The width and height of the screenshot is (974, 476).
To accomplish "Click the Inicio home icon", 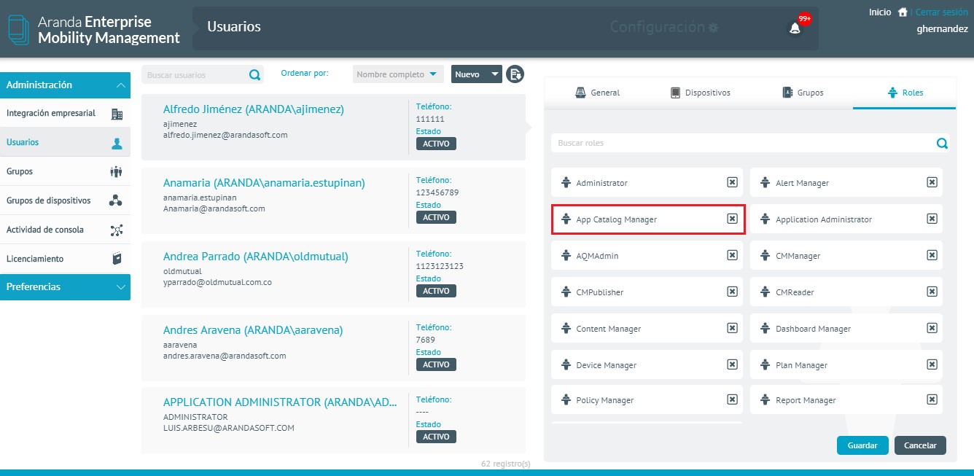I will coord(903,12).
